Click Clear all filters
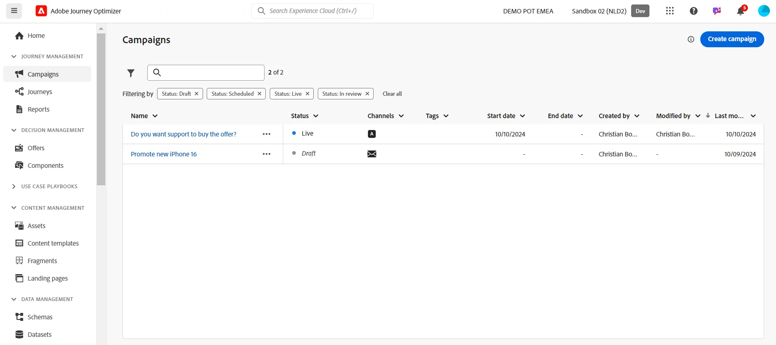 coord(392,94)
